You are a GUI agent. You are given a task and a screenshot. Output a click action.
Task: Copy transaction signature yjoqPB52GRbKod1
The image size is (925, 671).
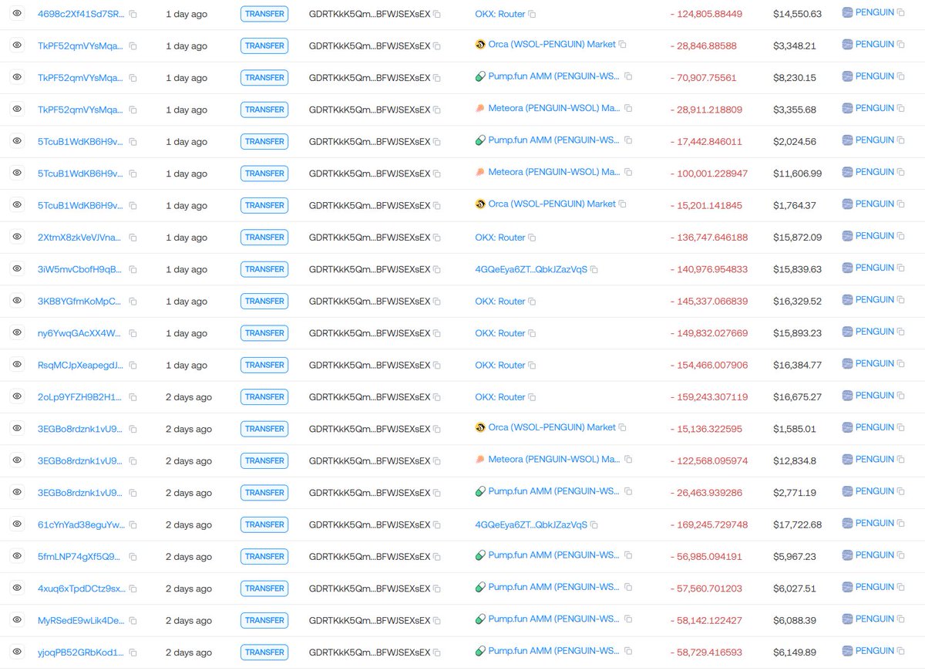point(133,652)
